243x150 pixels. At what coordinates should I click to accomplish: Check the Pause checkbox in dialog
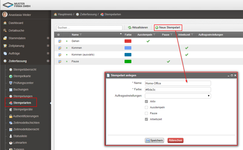pos(146,113)
